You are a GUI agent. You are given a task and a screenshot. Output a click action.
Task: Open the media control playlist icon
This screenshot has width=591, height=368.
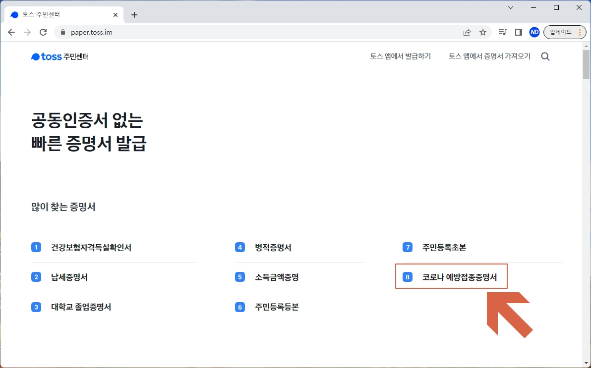pyautogui.click(x=502, y=32)
